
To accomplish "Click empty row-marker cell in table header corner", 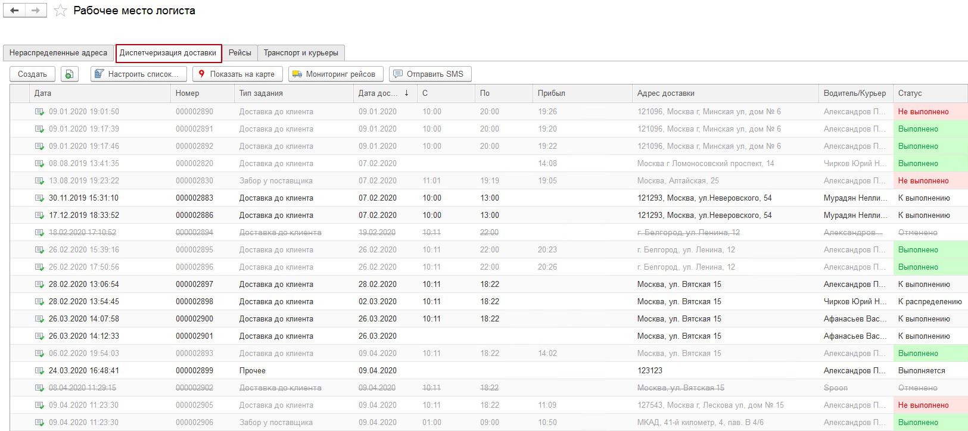I will 20,93.
